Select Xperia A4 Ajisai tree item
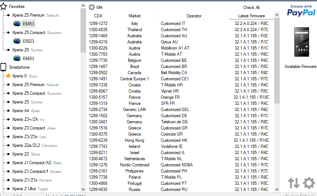317x196 pixels. 26,111
